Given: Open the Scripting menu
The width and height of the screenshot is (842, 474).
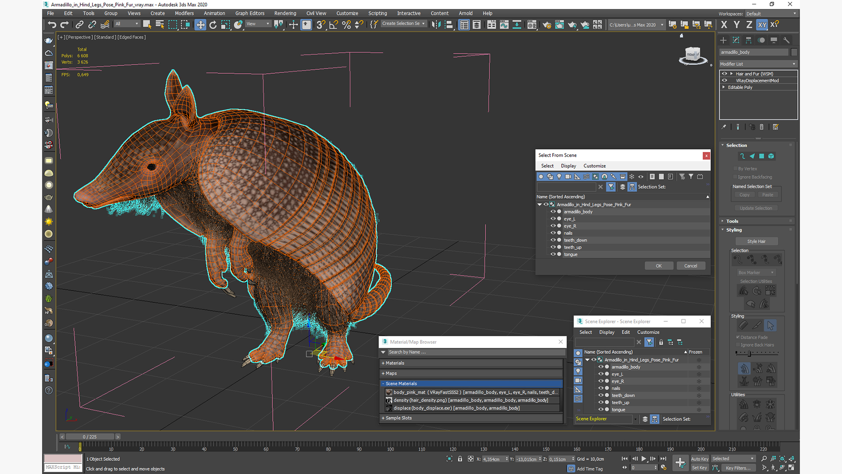Looking at the screenshot, I should pos(377,13).
